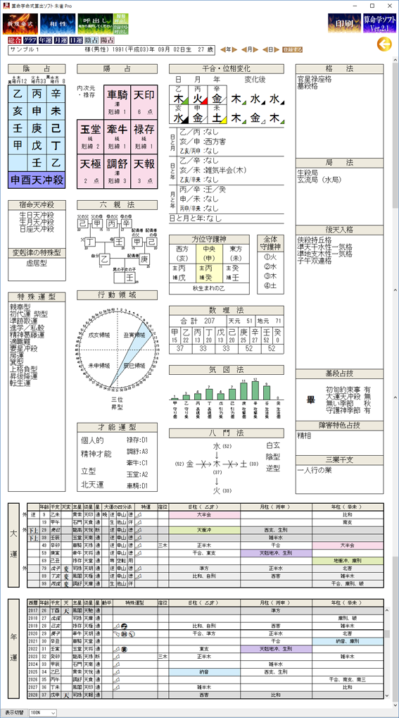Viewport: 399px width, 718px height.
Task: Go to previous year with left 年 arrow
Action: [223, 49]
